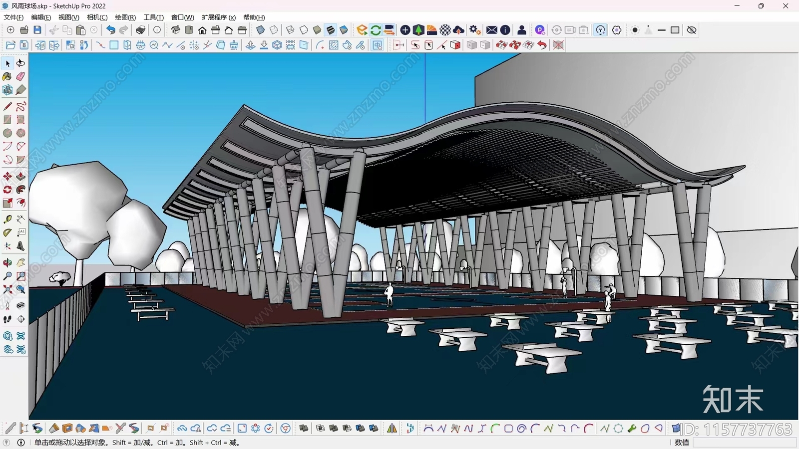Screen dimensions: 799x449
Task: Click the envelope mail icon
Action: [x=492, y=30]
